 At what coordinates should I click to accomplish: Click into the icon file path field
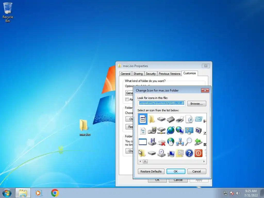(x=161, y=103)
